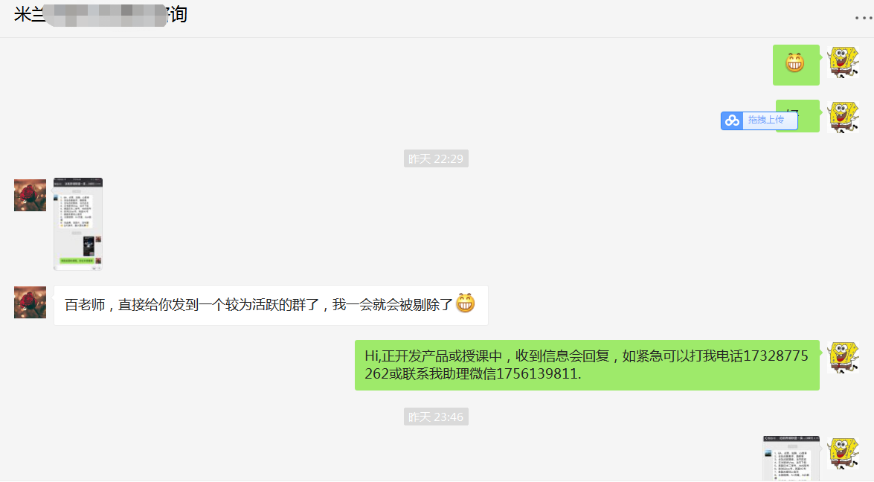Click the 昨天 22:29 timestamp
This screenshot has width=874, height=482.
[436, 159]
